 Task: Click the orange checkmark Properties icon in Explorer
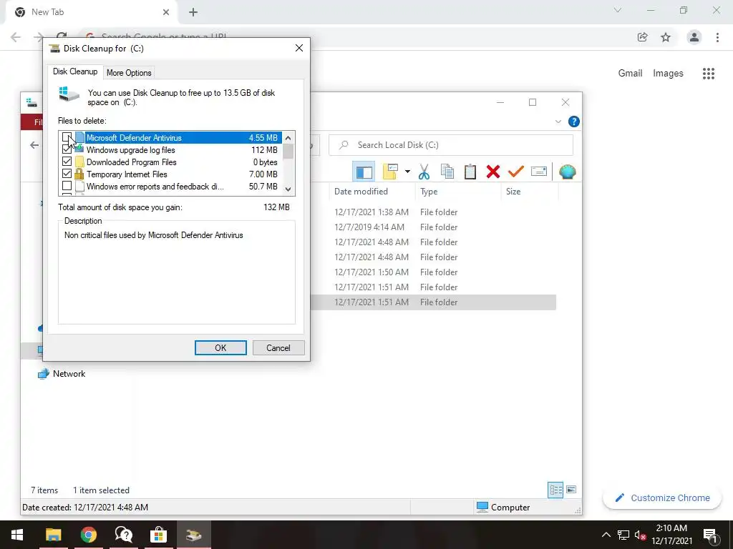pos(515,172)
